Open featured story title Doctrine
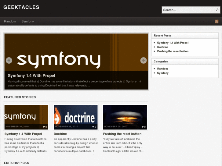Viewport: 222px width, 166px height. coord(60,134)
